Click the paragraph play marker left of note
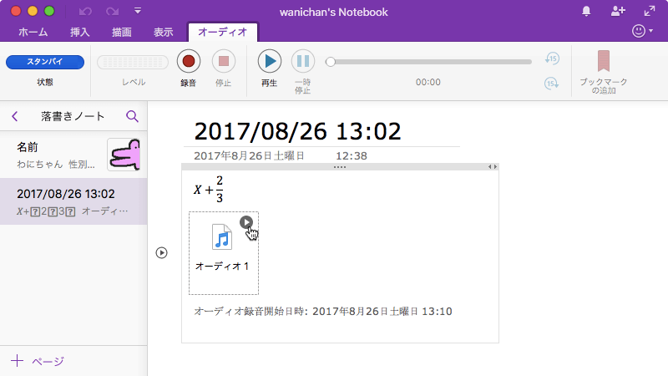668x376 pixels. point(161,253)
